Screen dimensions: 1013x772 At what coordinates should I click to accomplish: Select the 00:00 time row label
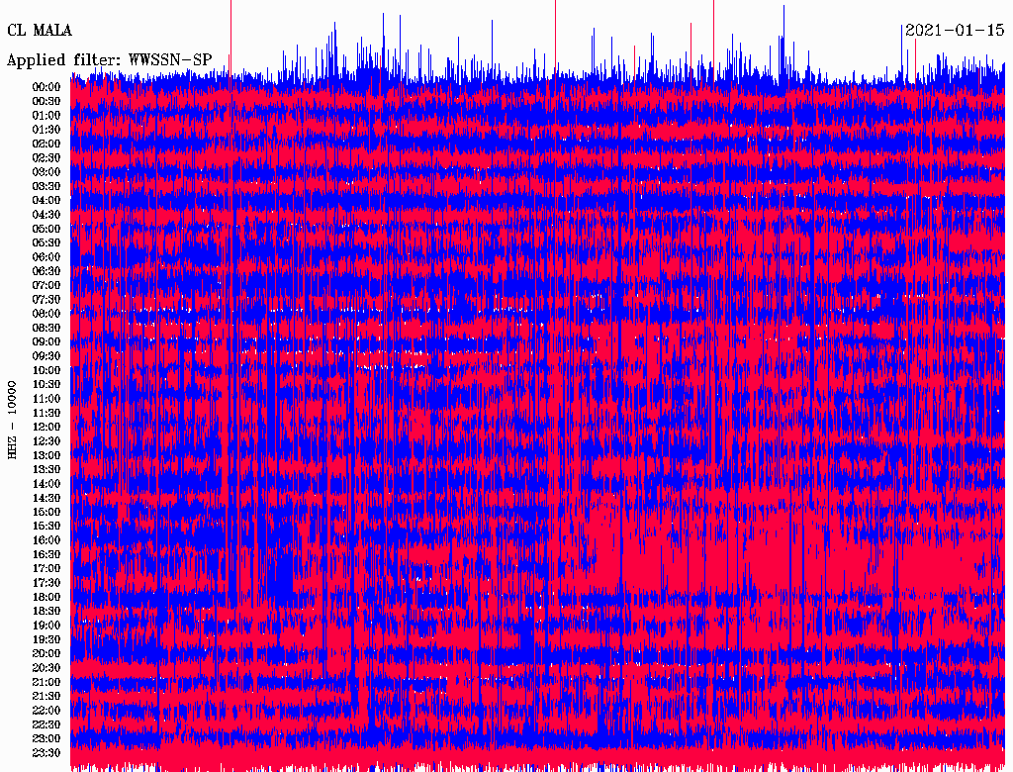(46, 87)
